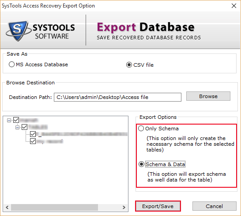Image resolution: width=241 pixels, height=216 pixels.
Task: Collapse the root database tree node
Action: [9, 120]
